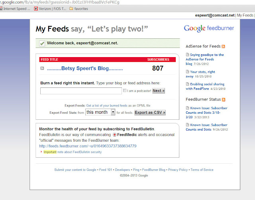The width and height of the screenshot is (255, 200).
Task: Tick the 'I am a podcaster!' checkbox
Action: tap(125, 91)
